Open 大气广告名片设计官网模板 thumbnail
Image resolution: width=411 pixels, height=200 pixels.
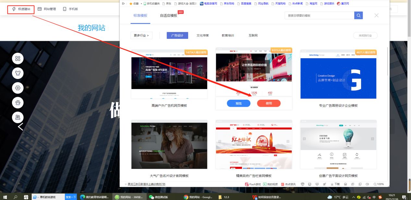(169, 144)
